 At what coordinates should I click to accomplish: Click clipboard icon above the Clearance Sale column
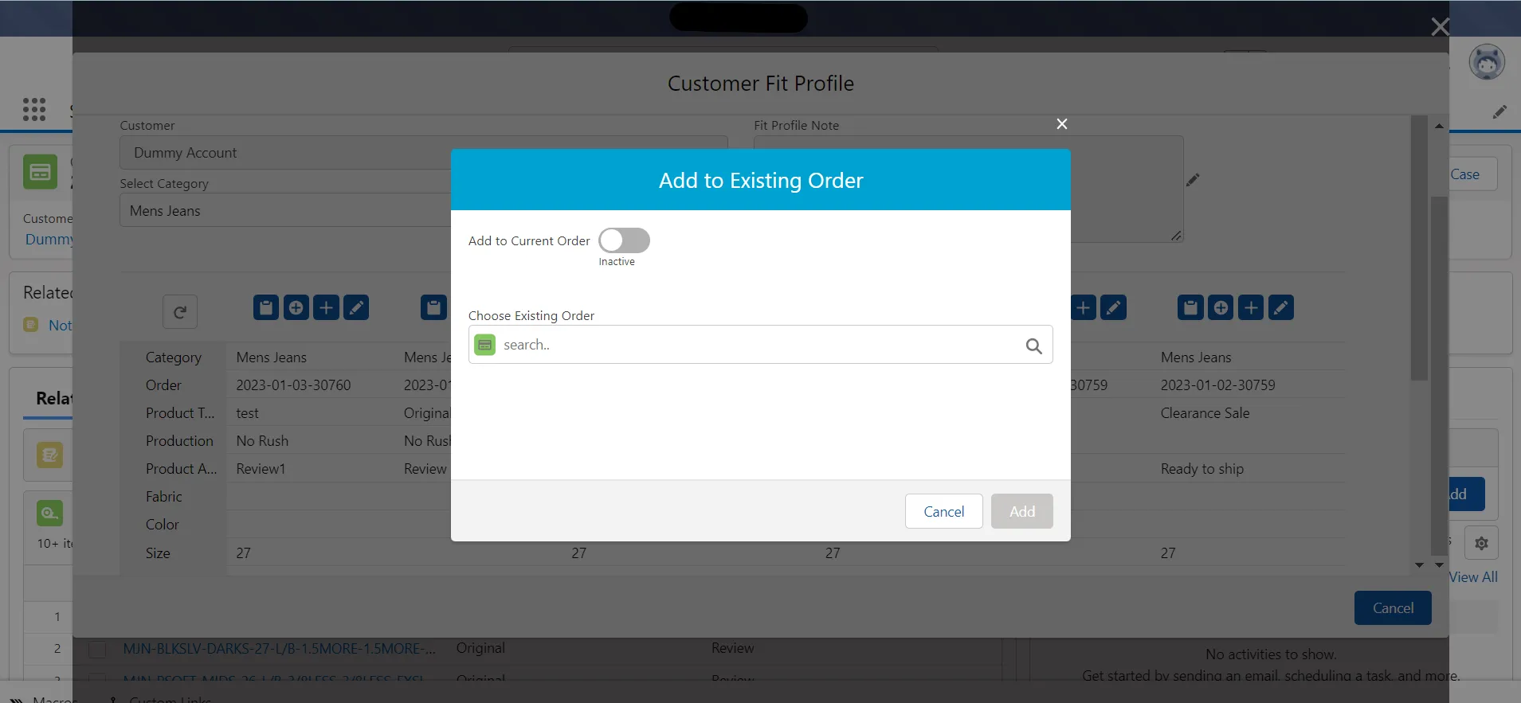pos(1190,308)
